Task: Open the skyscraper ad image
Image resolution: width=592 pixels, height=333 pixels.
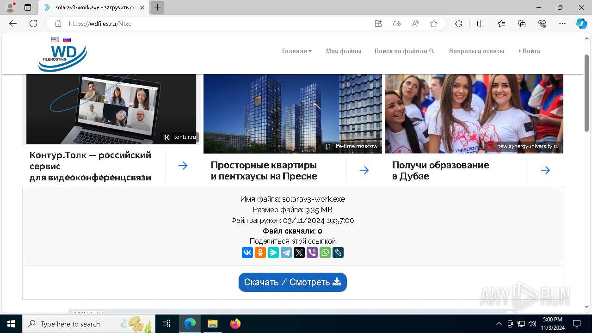Action: 293,114
